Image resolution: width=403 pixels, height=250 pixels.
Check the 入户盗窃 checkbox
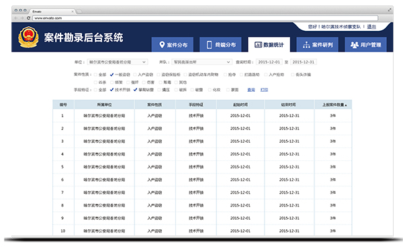pos(135,75)
